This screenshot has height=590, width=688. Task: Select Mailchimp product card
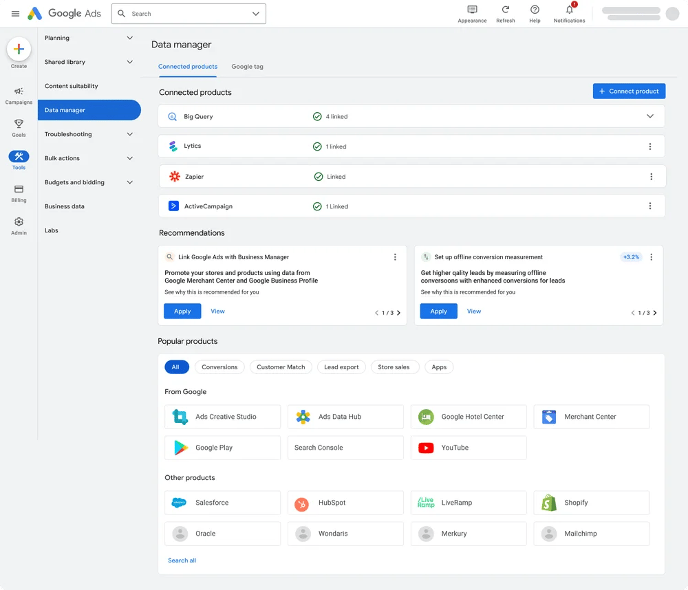(591, 534)
